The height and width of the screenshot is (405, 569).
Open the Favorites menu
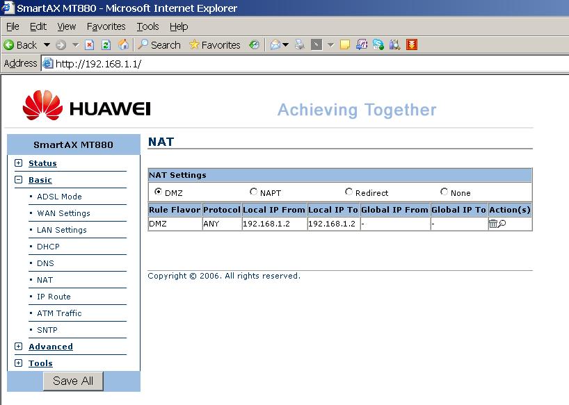(x=106, y=26)
